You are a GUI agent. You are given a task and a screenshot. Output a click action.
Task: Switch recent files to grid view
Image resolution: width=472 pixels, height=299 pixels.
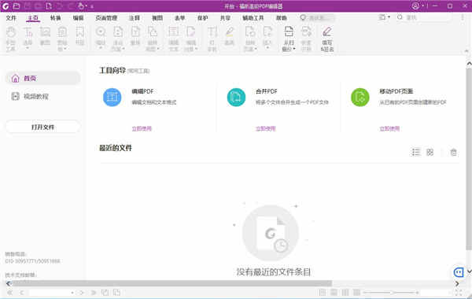tap(430, 153)
